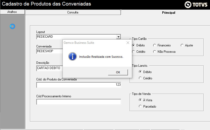
Task: Click the window title Cadastro de Produtos das Conveniadas
Action: pos(46,4)
